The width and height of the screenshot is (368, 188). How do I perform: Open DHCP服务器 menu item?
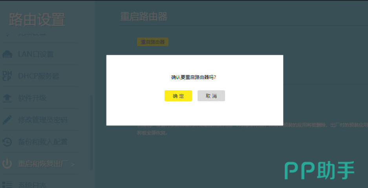[39, 76]
